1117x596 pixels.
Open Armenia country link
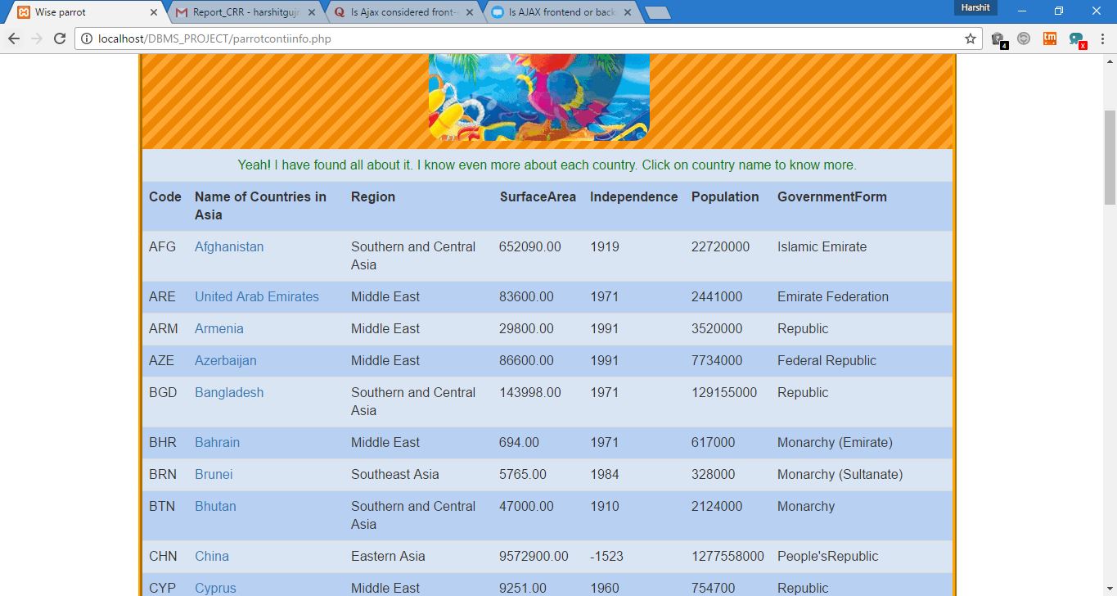[x=219, y=328]
